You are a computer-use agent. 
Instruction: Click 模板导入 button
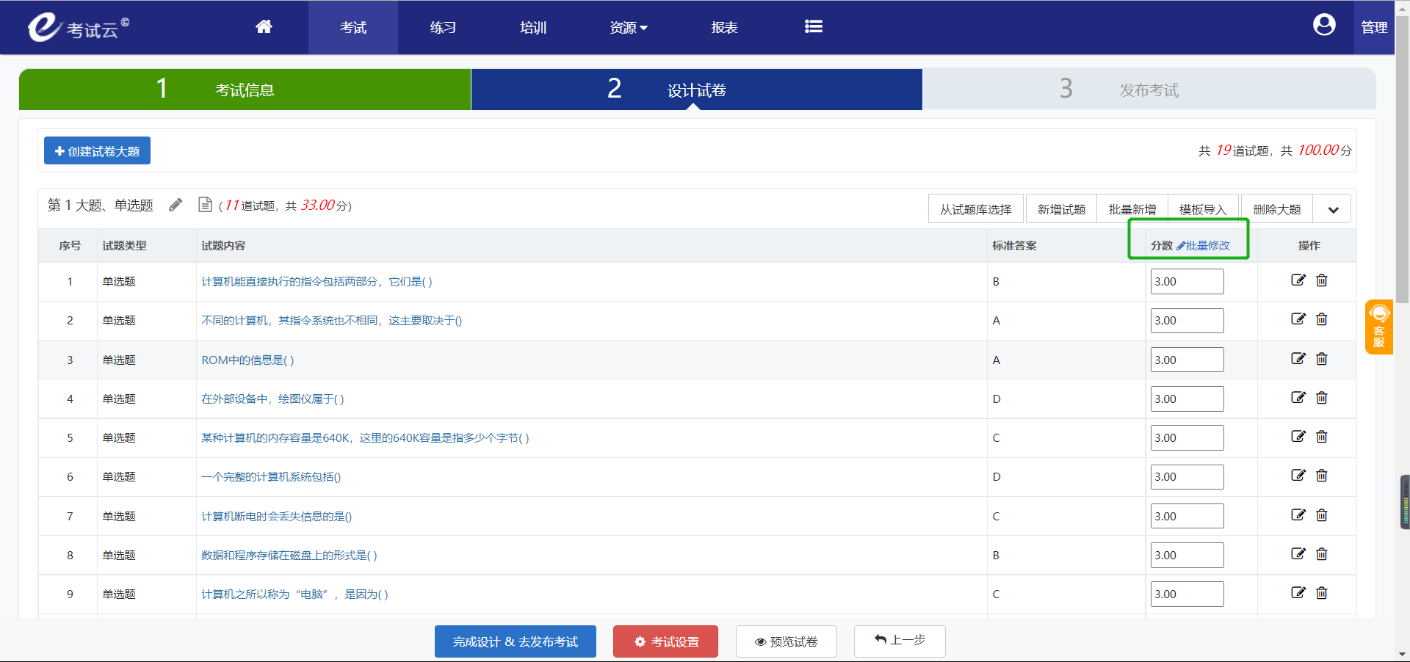tap(1203, 209)
